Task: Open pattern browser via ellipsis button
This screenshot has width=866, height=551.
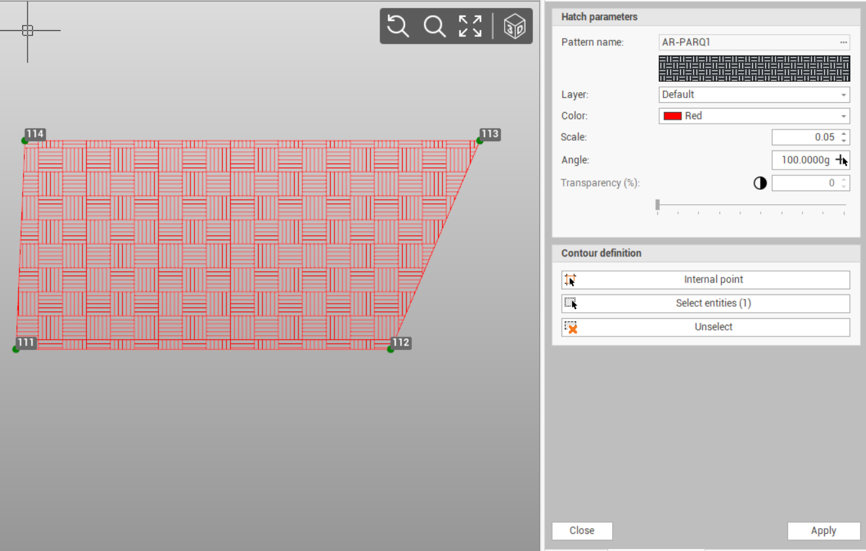Action: pyautogui.click(x=843, y=43)
